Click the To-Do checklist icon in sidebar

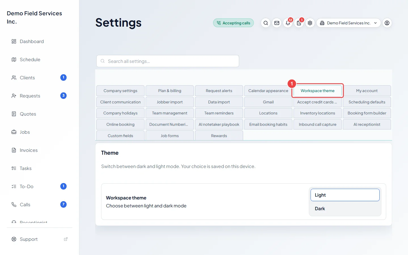14,186
